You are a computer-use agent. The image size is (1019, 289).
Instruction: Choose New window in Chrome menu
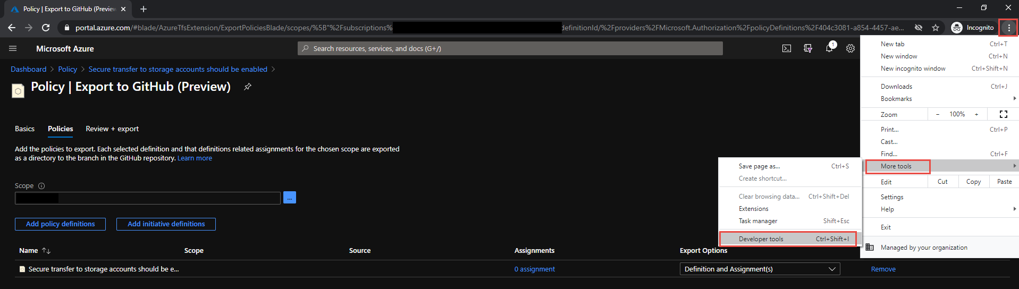pyautogui.click(x=940, y=56)
